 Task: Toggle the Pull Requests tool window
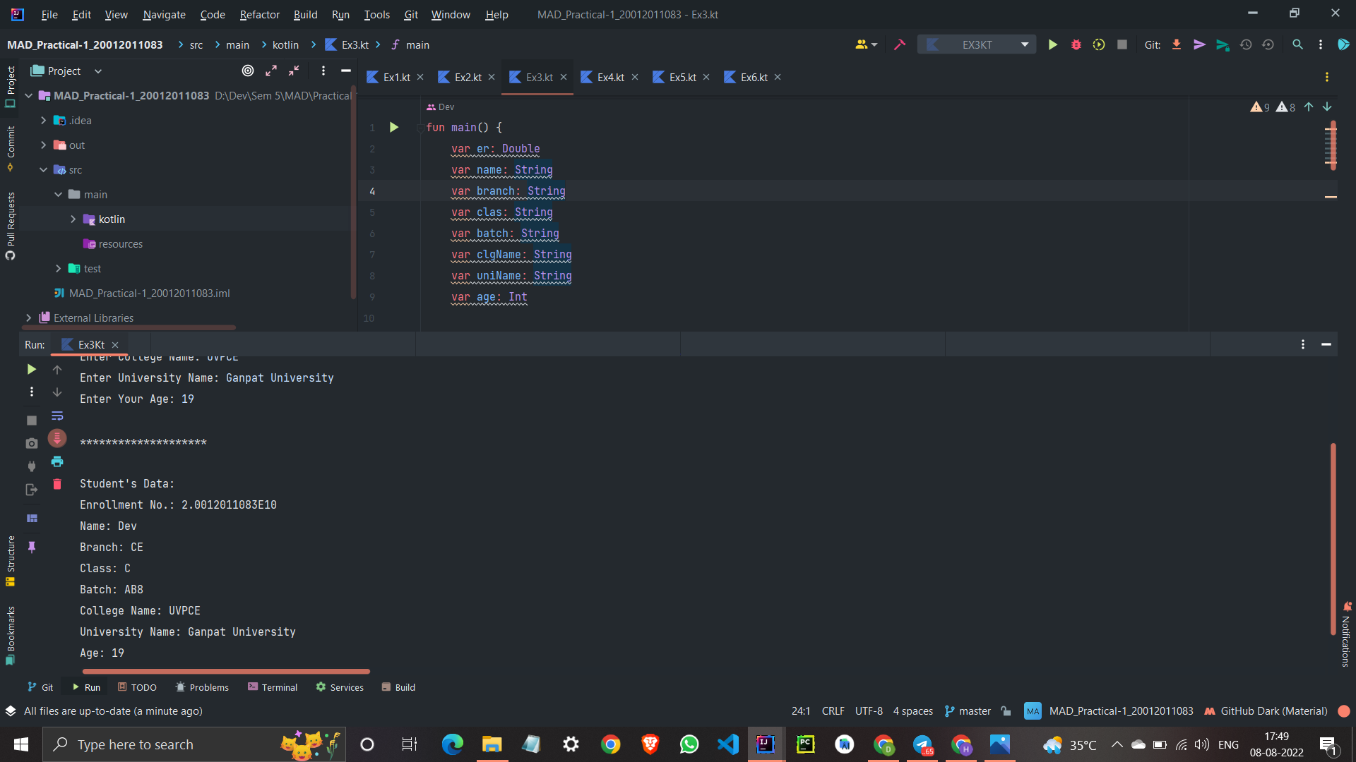10,225
